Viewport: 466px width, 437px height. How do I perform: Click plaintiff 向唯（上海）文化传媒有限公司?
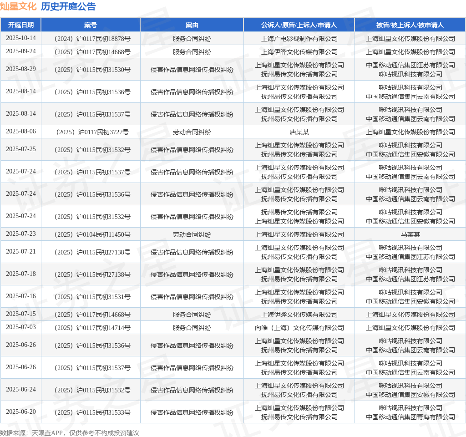(x=299, y=328)
